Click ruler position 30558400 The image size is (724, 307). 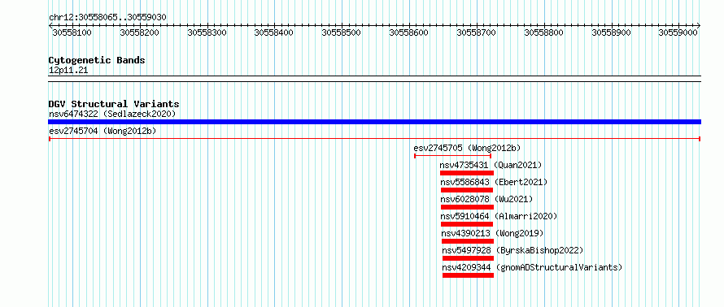click(274, 32)
